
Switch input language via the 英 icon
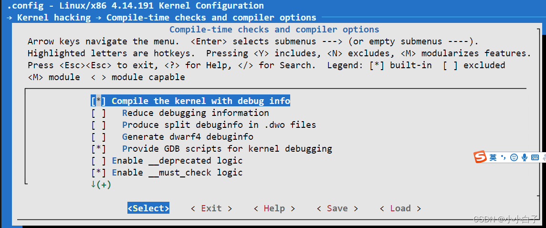coord(493,157)
